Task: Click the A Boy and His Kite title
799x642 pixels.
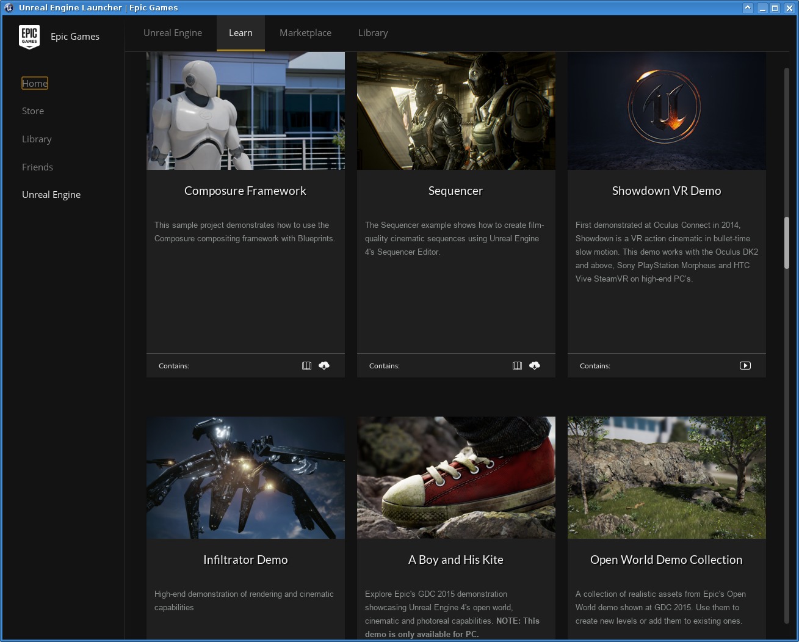Action: point(456,560)
